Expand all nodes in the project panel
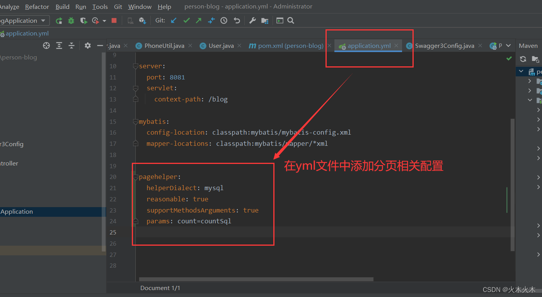Viewport: 542px width, 297px height. 59,46
